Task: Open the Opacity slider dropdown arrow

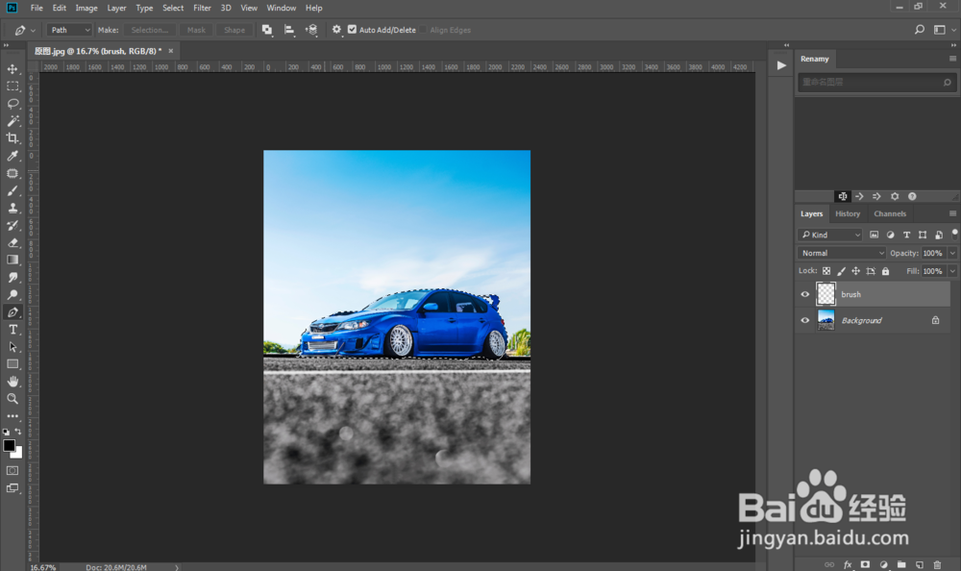Action: pyautogui.click(x=952, y=253)
